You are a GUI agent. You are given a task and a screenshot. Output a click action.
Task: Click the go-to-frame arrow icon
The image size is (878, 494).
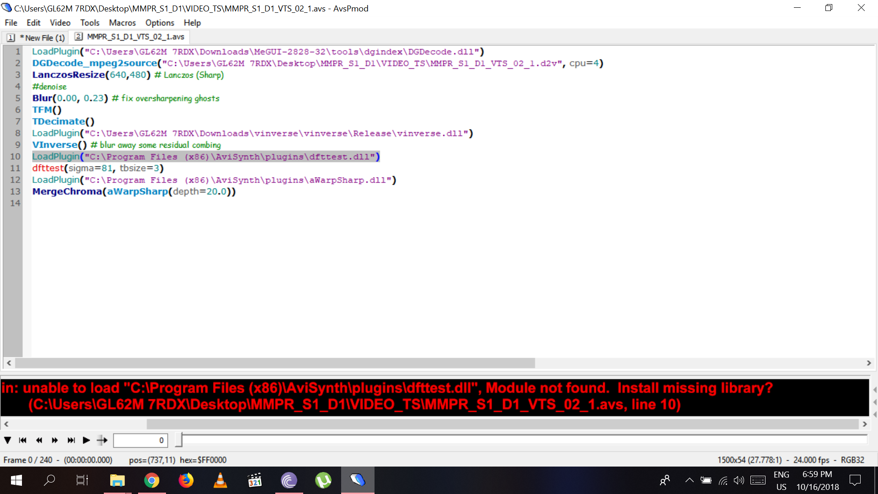tap(102, 440)
